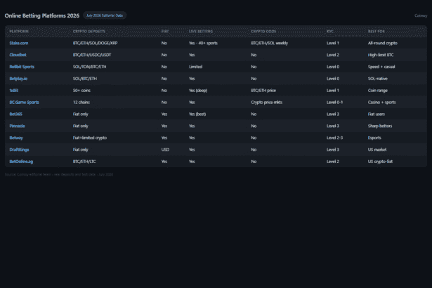Select Fiat only in the DraftKings row
This screenshot has height=288, width=432.
tap(81, 150)
